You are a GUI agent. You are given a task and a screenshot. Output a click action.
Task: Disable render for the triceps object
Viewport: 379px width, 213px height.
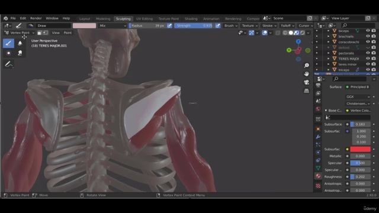[x=374, y=70]
